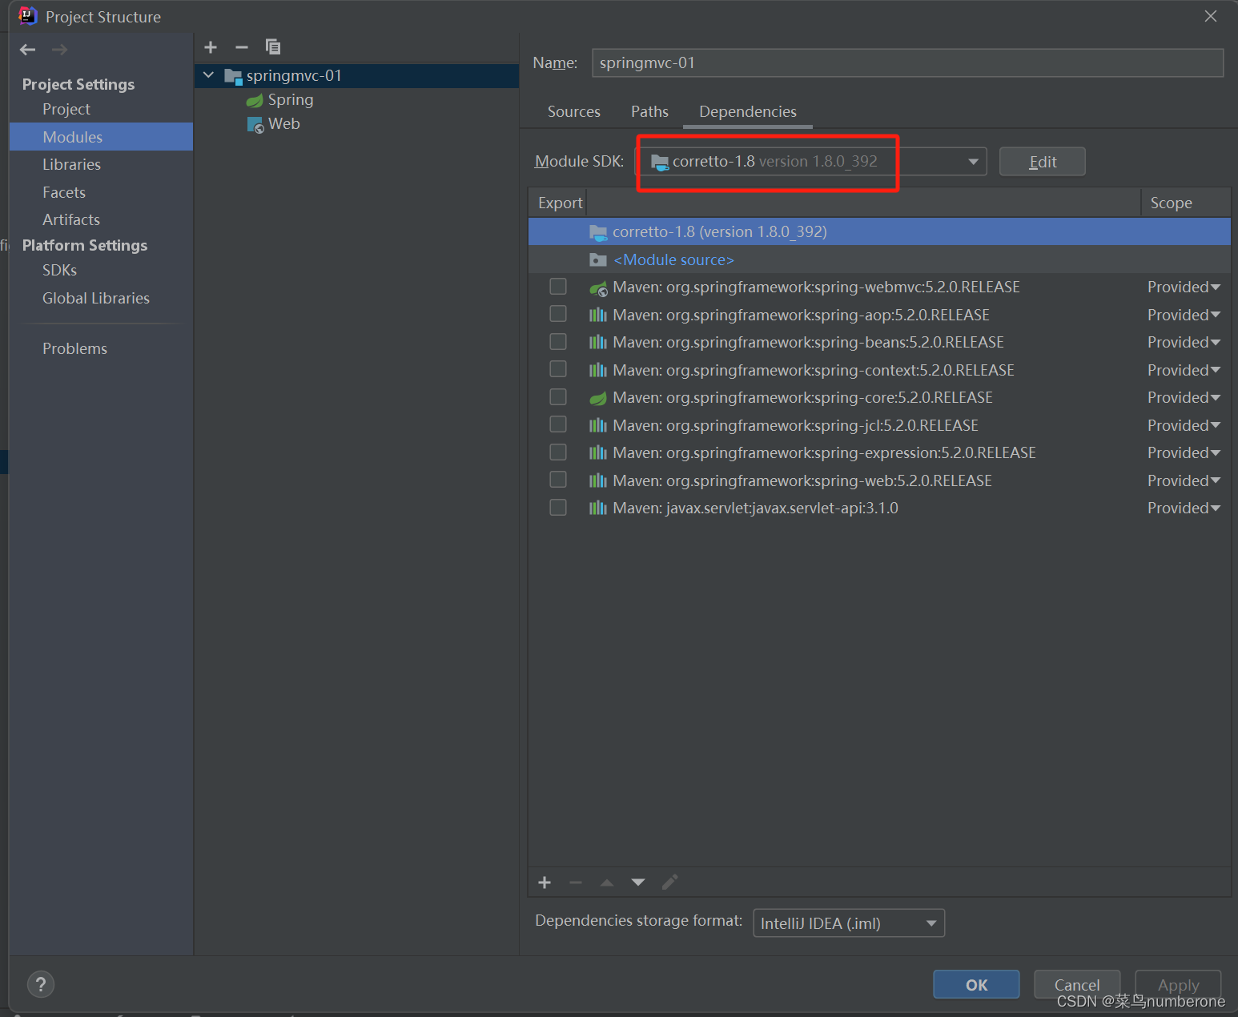Select the Web facet tree item
Viewport: 1238px width, 1017px height.
(283, 124)
